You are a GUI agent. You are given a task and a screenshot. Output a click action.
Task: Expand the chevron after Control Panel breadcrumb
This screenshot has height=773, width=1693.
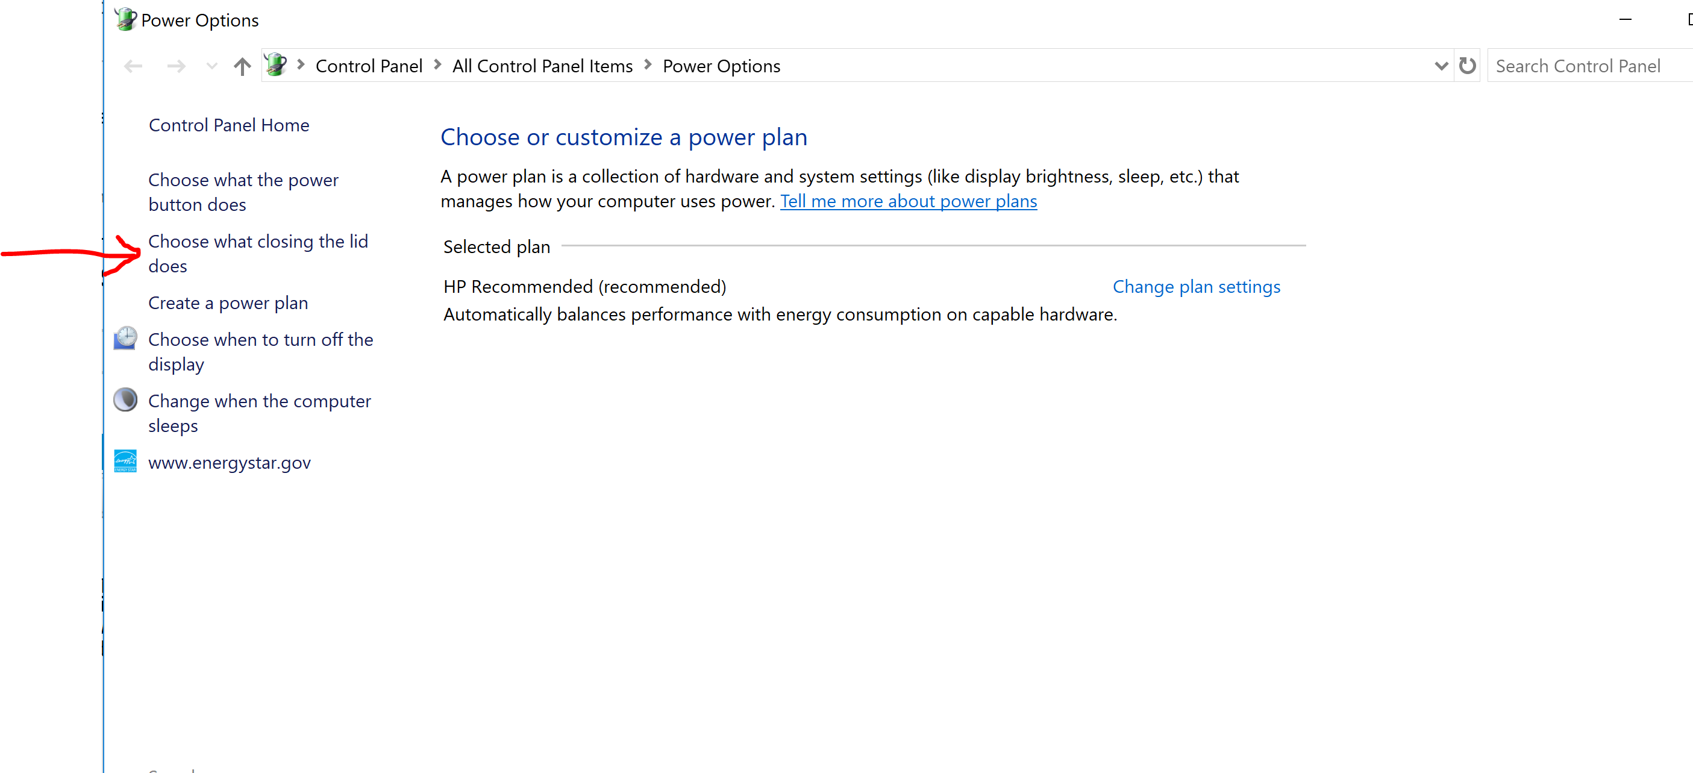point(437,64)
